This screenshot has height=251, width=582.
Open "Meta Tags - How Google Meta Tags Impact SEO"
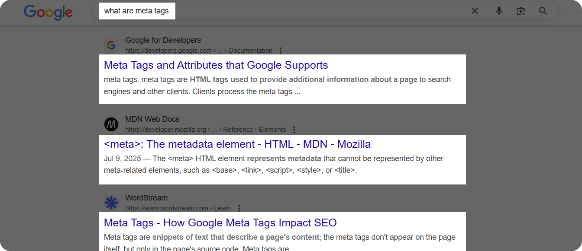pyautogui.click(x=220, y=223)
